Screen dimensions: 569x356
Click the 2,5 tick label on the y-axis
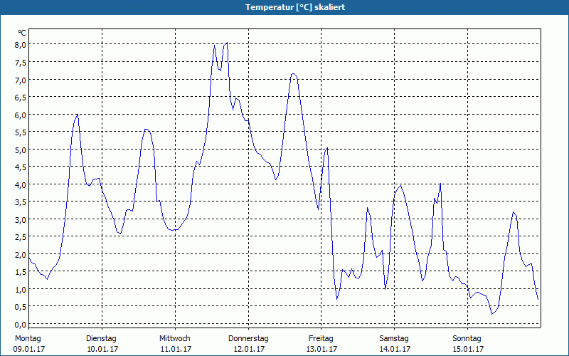pos(21,237)
